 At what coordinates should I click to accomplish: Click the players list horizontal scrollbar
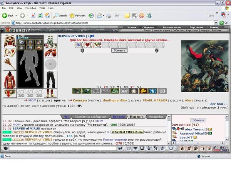coord(198,143)
